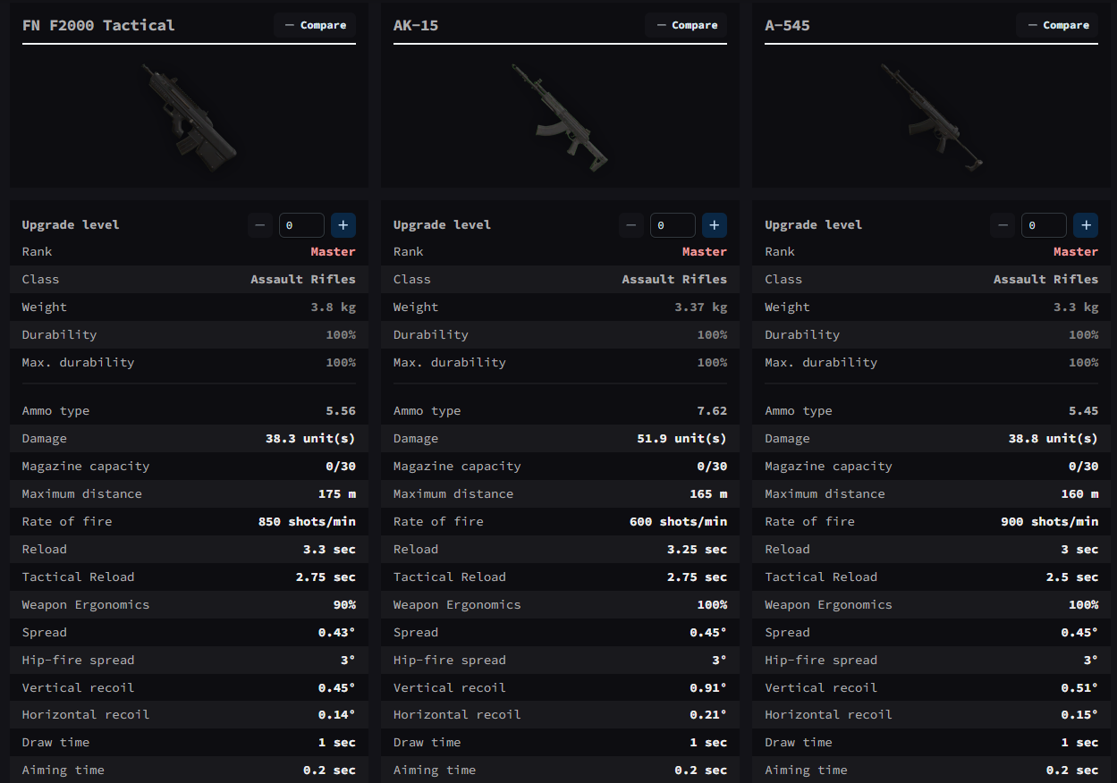Decrease upgrade level for FN F2000 Tactical

point(260,225)
